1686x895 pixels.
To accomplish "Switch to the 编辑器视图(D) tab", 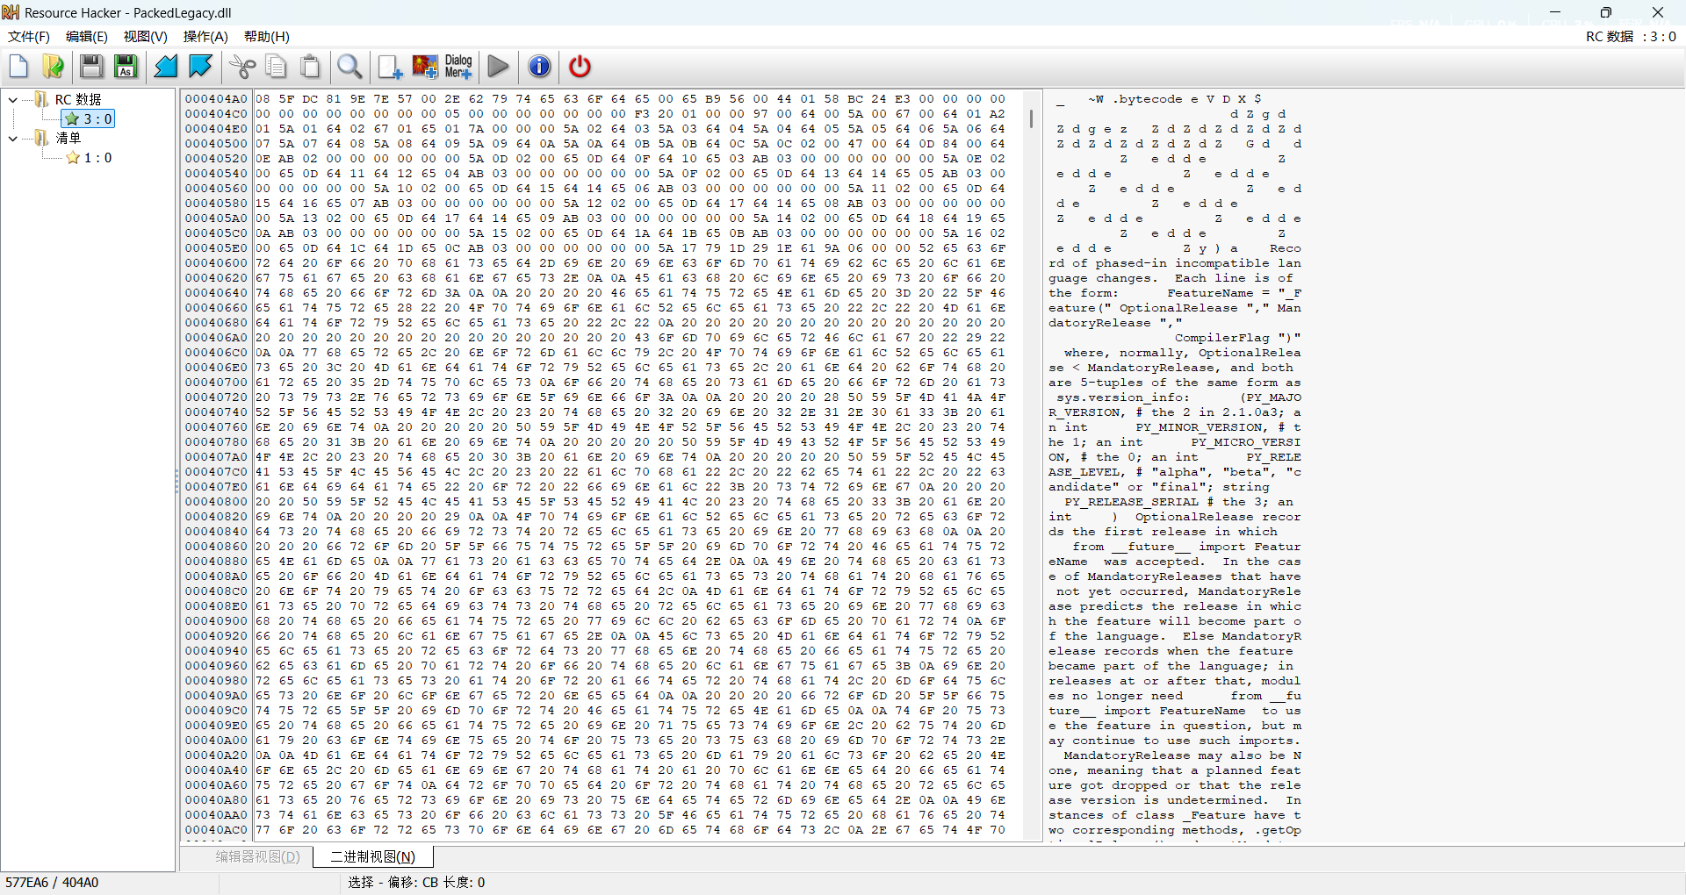I will [257, 856].
